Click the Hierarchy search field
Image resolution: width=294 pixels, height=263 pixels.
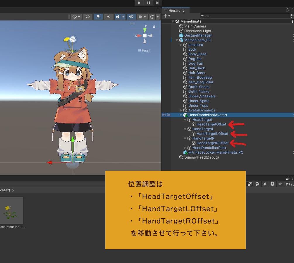click(x=245, y=16)
